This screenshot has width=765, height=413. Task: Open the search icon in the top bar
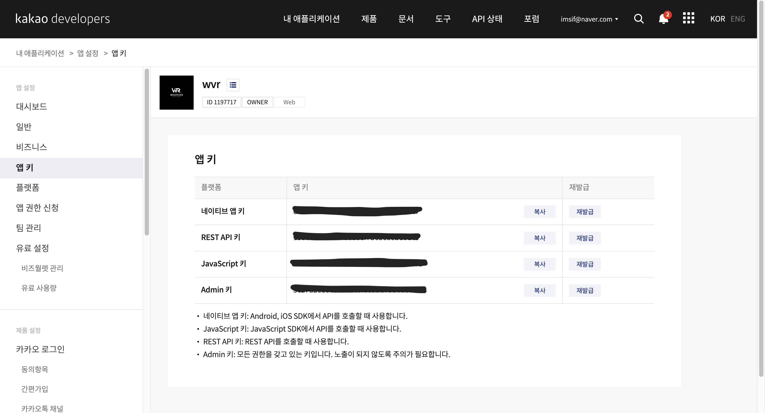click(639, 19)
